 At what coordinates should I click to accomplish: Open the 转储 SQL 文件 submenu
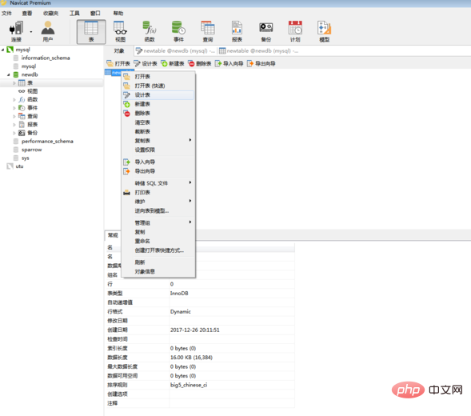pos(158,183)
